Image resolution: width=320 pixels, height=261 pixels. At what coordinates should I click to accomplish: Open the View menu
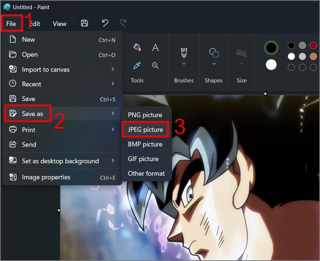tap(59, 24)
